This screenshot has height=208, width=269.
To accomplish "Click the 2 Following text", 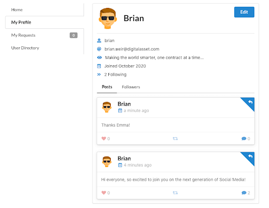I will coord(115,75).
